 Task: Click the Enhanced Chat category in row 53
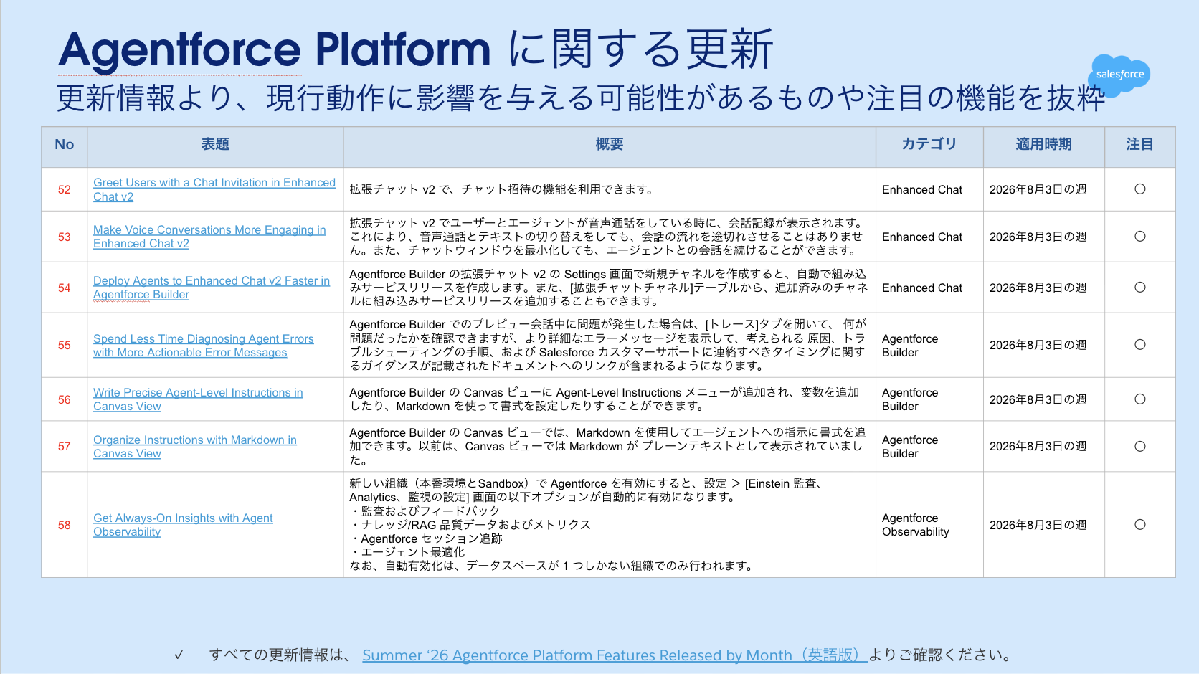click(922, 237)
